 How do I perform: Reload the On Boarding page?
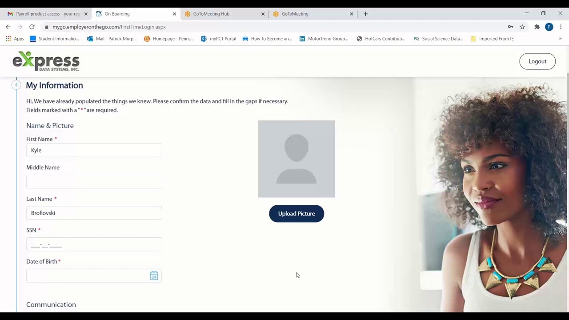click(x=32, y=27)
